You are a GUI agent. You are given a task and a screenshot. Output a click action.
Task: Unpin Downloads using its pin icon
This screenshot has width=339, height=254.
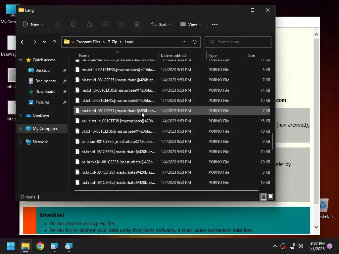pyautogui.click(x=65, y=92)
